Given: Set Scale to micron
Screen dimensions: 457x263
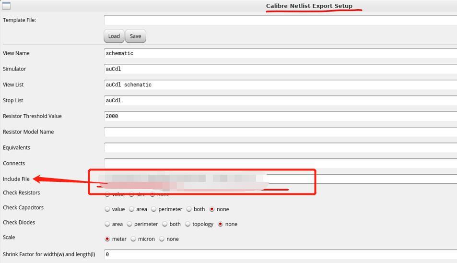Looking at the screenshot, I should pos(133,239).
